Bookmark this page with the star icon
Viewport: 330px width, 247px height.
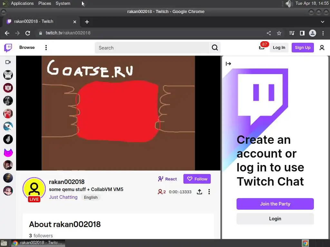[279, 33]
